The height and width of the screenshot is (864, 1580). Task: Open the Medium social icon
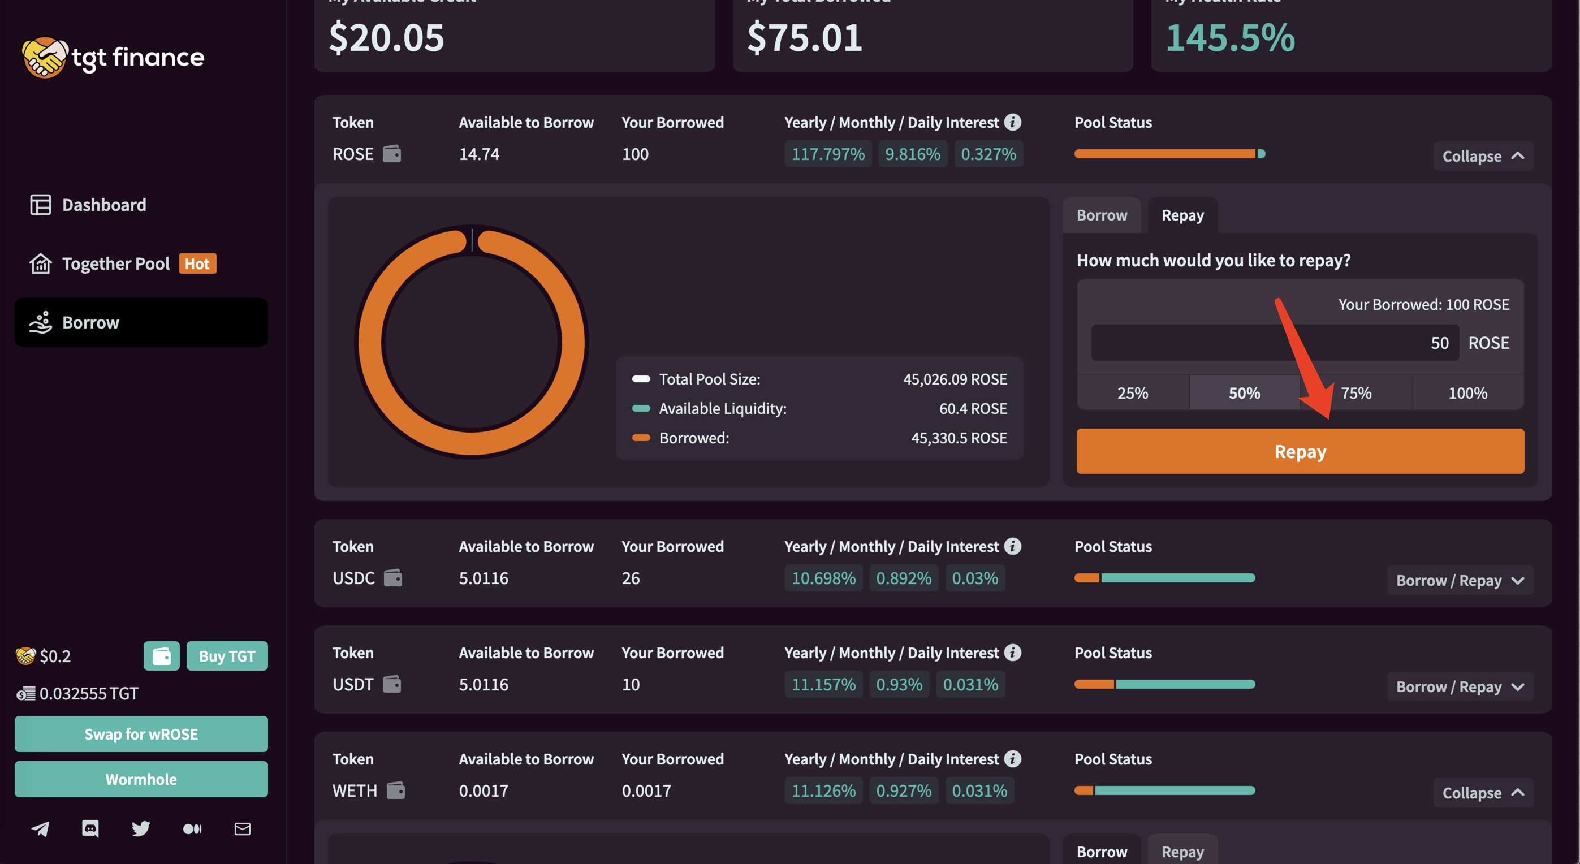(x=192, y=829)
